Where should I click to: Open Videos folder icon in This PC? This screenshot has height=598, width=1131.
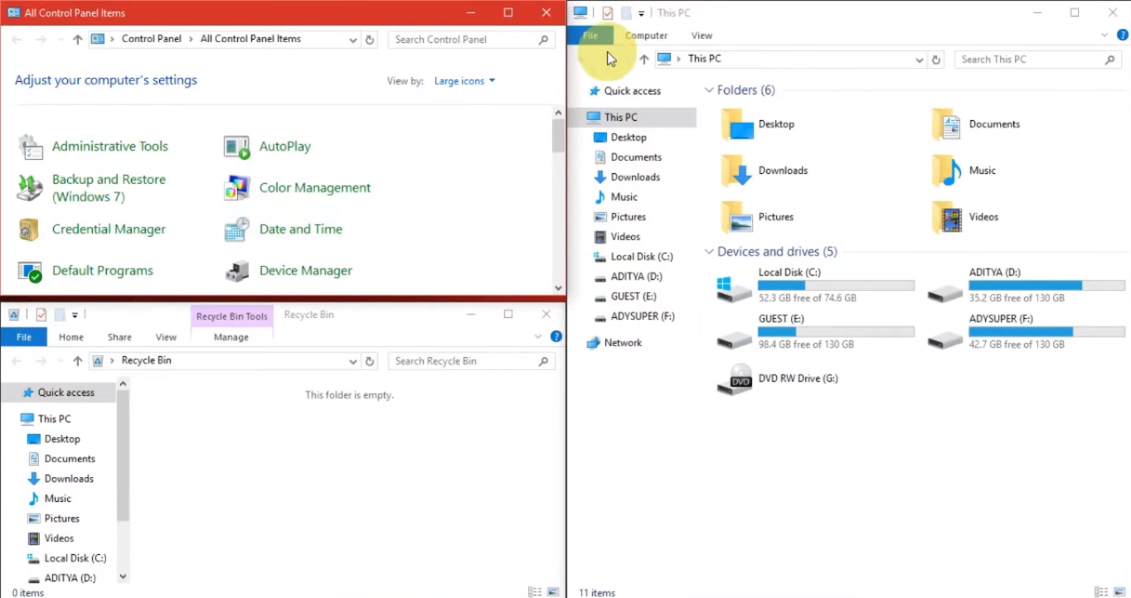click(946, 217)
